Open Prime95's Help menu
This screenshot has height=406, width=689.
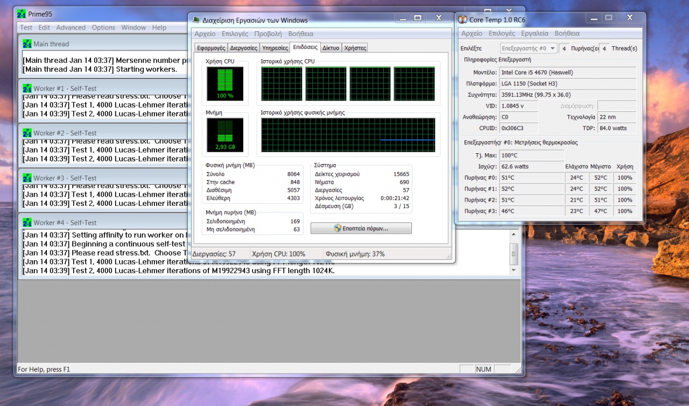tap(159, 27)
